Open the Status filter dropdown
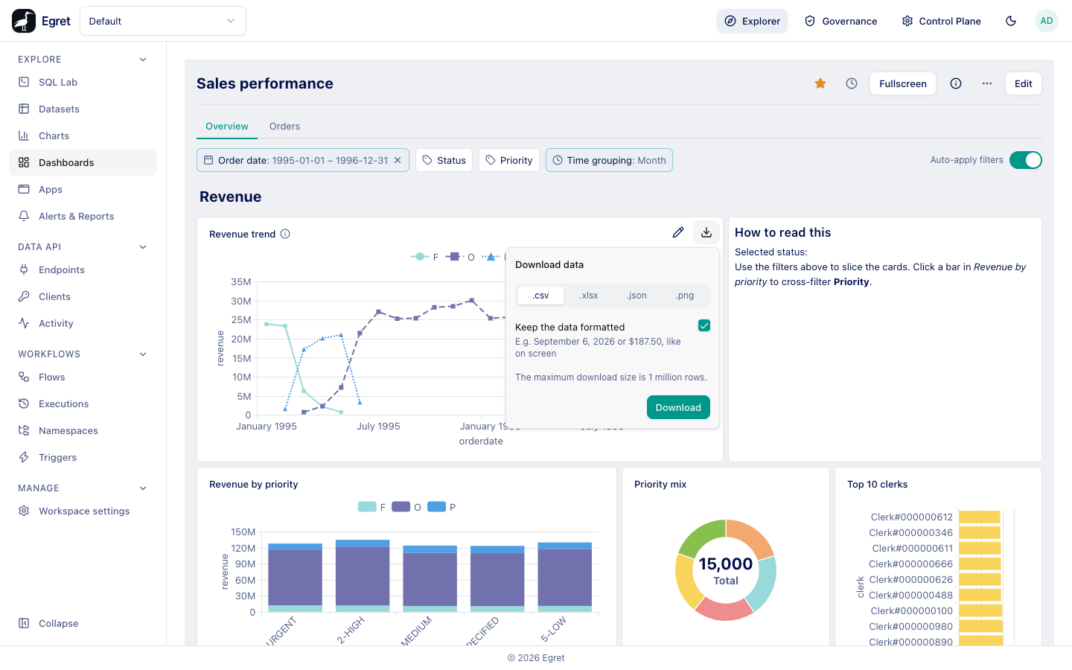1072x670 pixels. pyautogui.click(x=444, y=160)
